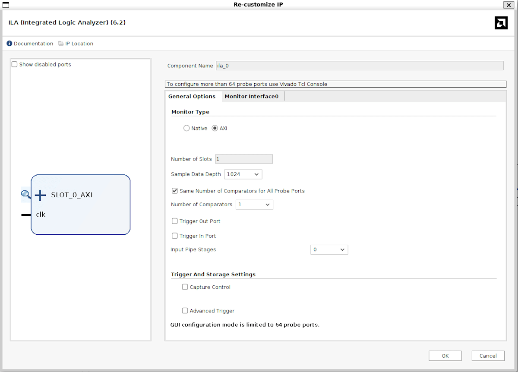The image size is (518, 372).
Task: Click the Documentation info icon
Action: click(9, 44)
